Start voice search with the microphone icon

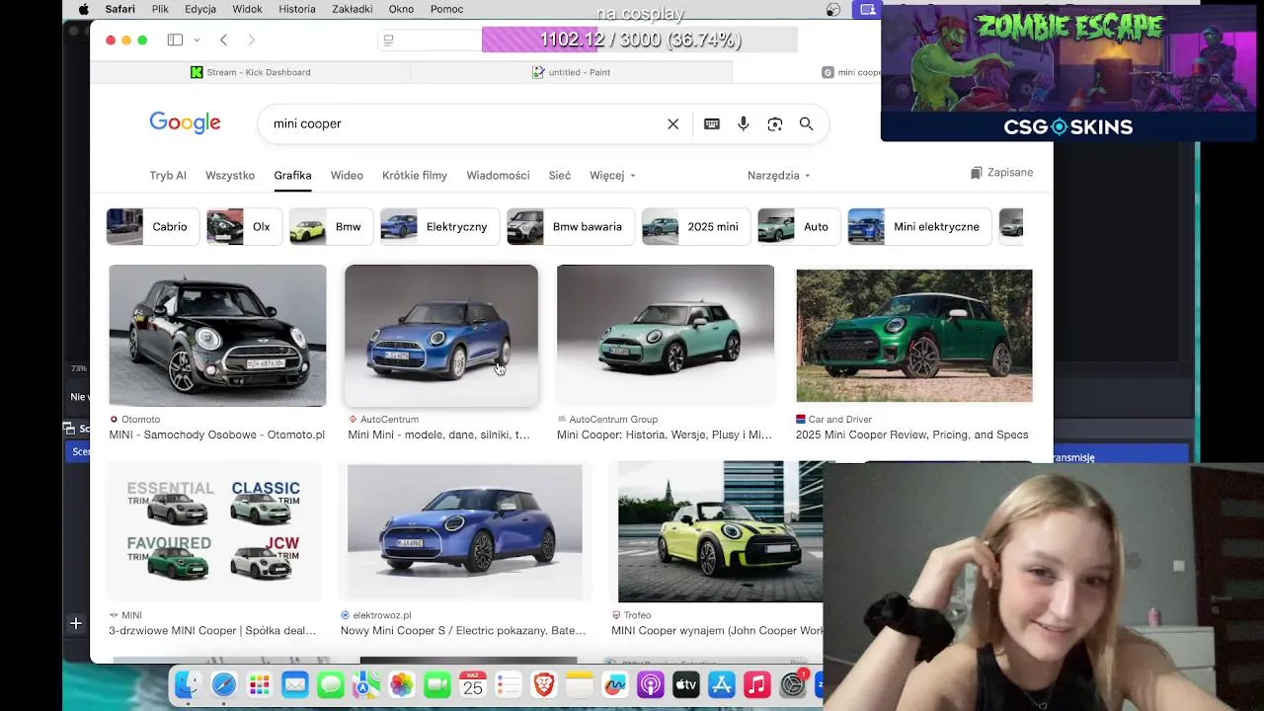pyautogui.click(x=744, y=123)
